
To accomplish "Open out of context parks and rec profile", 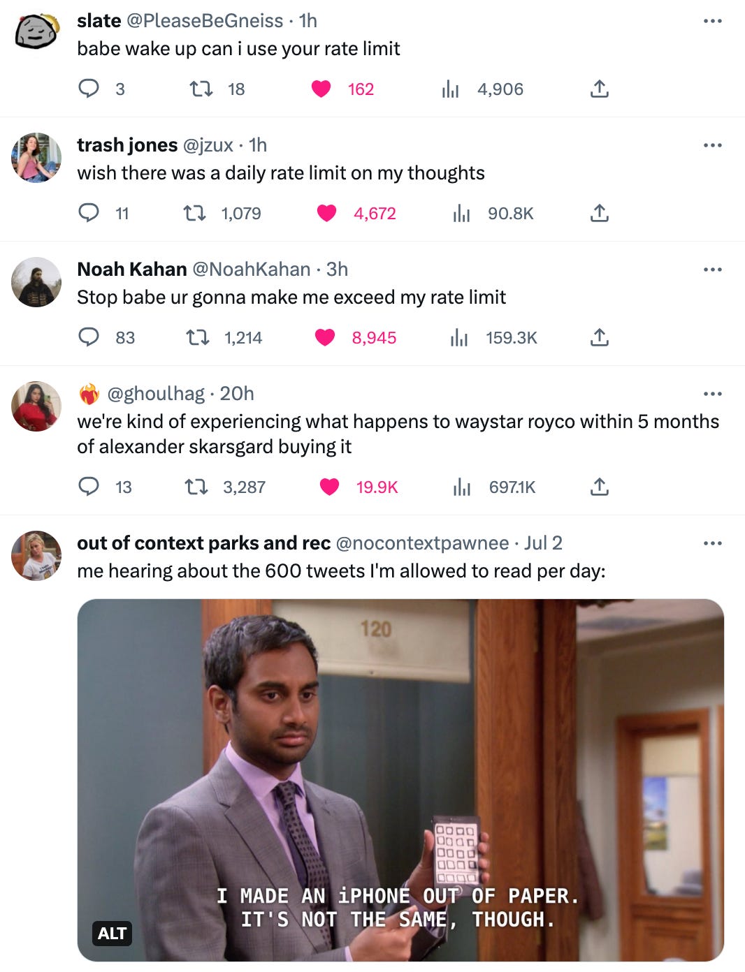I will click(203, 543).
